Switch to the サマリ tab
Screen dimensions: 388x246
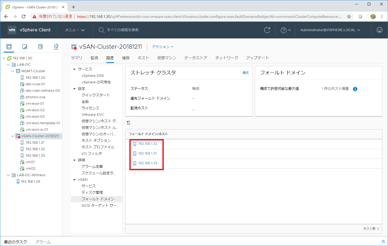[77, 58]
